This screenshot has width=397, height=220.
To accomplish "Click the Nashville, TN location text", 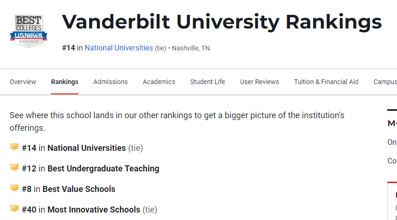I will (191, 48).
